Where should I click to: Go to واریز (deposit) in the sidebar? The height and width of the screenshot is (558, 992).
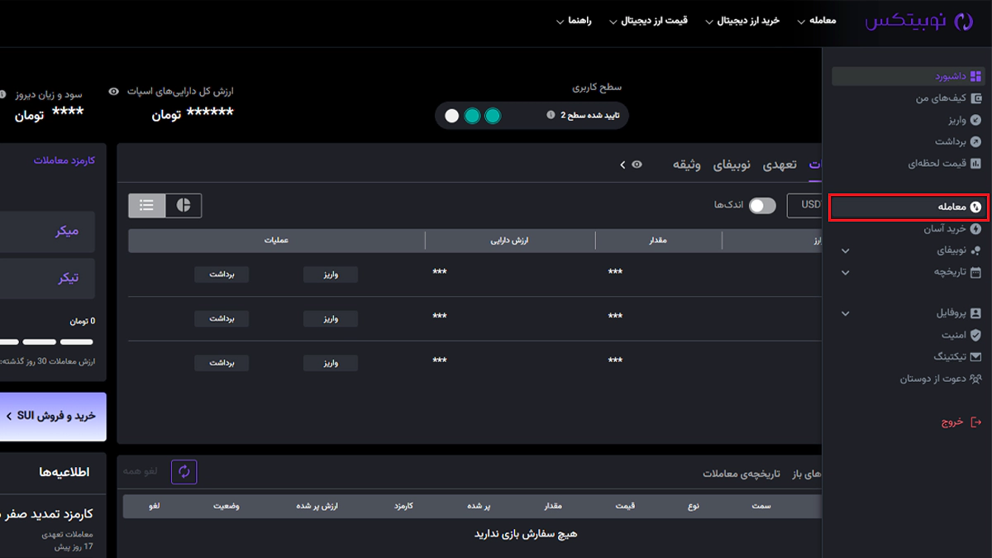point(966,120)
